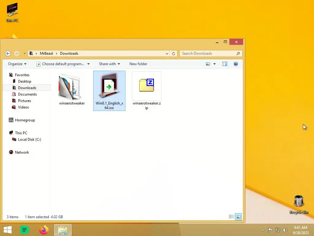Open the Organize menu
This screenshot has width=314, height=236.
click(17, 64)
